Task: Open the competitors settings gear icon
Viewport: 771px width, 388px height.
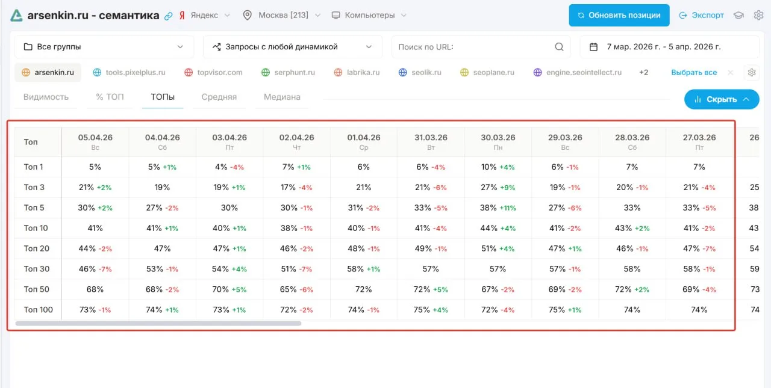Action: point(752,72)
